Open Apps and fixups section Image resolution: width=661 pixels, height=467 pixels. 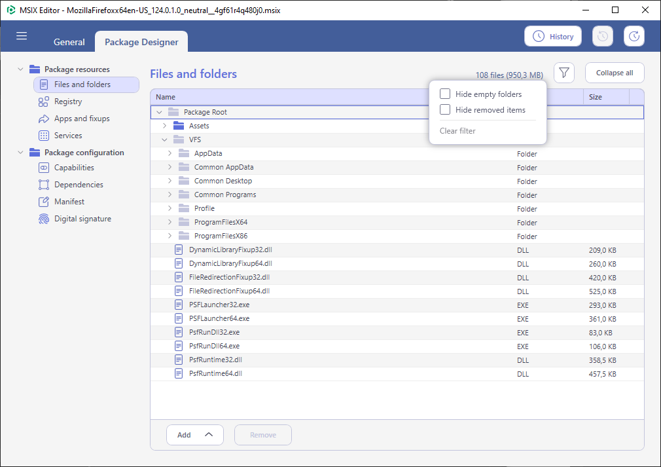click(x=82, y=119)
